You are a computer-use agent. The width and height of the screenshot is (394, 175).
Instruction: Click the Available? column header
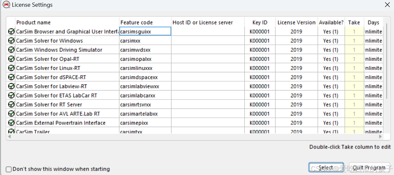pos(331,22)
